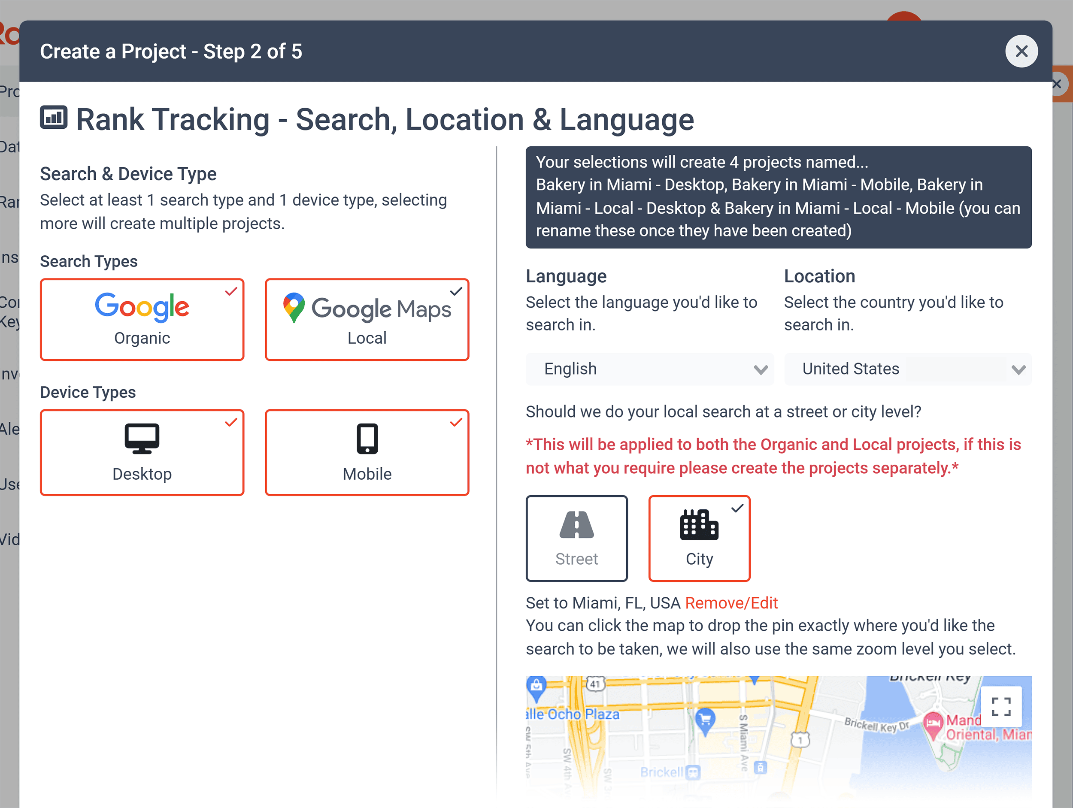Open the map fullscreen view
Viewport: 1073px width, 808px height.
(x=1002, y=706)
